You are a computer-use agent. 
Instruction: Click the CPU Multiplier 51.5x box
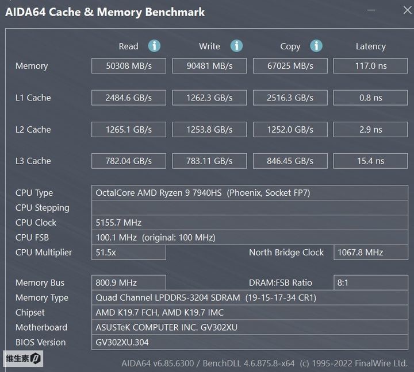click(129, 253)
